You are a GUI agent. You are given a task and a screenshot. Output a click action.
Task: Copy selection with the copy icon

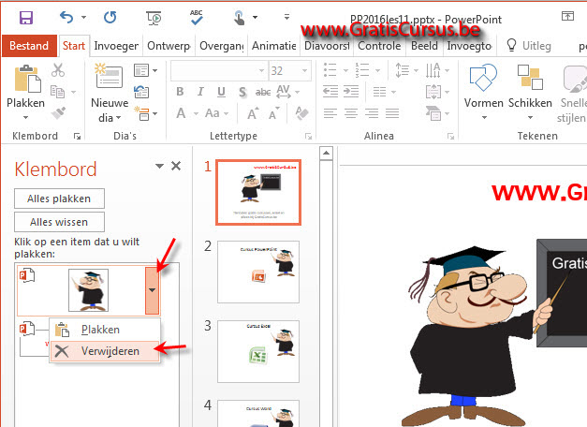58,92
